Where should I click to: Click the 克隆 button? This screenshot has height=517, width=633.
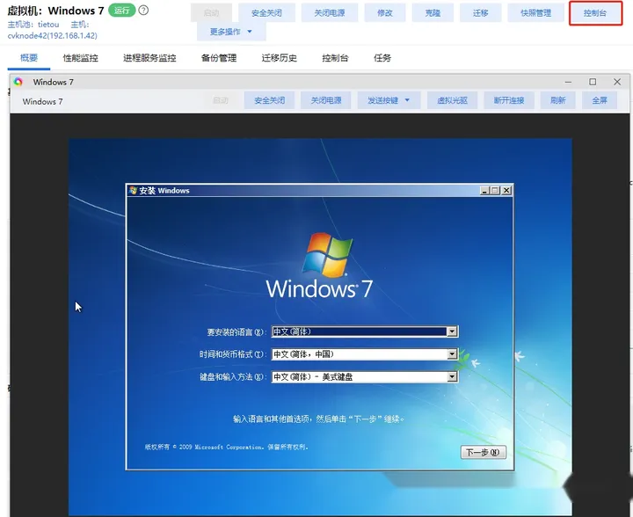point(433,13)
